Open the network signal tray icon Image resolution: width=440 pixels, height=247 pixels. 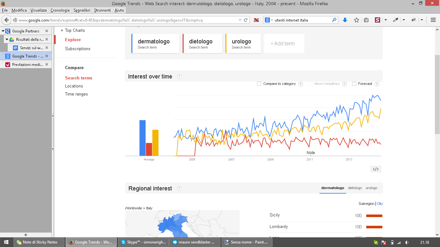point(399,242)
